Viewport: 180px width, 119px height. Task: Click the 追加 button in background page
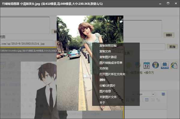pos(172,46)
